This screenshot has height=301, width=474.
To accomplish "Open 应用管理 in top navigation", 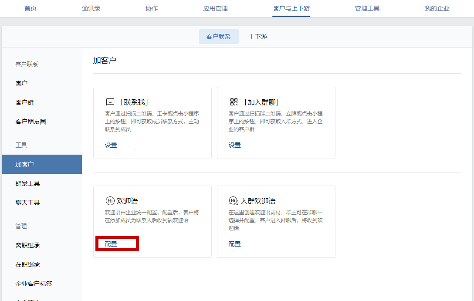I will pos(215,8).
